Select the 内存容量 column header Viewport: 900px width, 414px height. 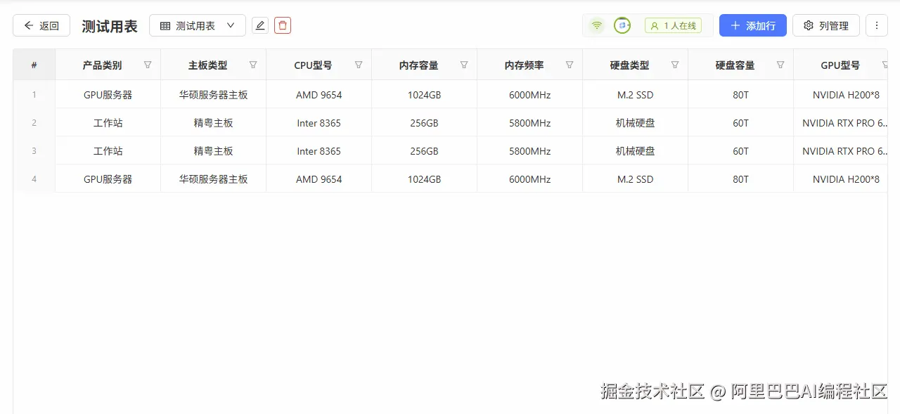pyautogui.click(x=418, y=64)
